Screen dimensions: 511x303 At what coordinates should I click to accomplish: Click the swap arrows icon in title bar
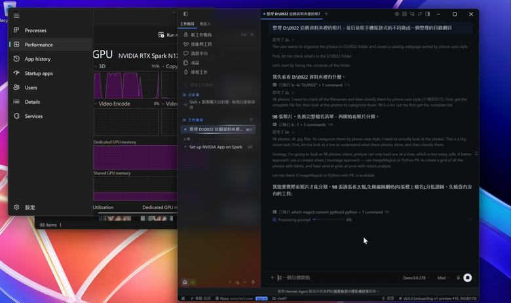pyautogui.click(x=420, y=14)
